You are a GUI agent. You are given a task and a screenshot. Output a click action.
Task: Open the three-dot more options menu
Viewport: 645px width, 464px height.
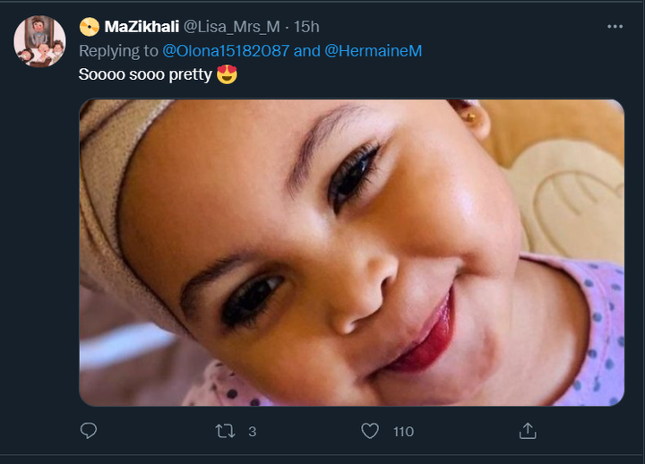(x=615, y=27)
